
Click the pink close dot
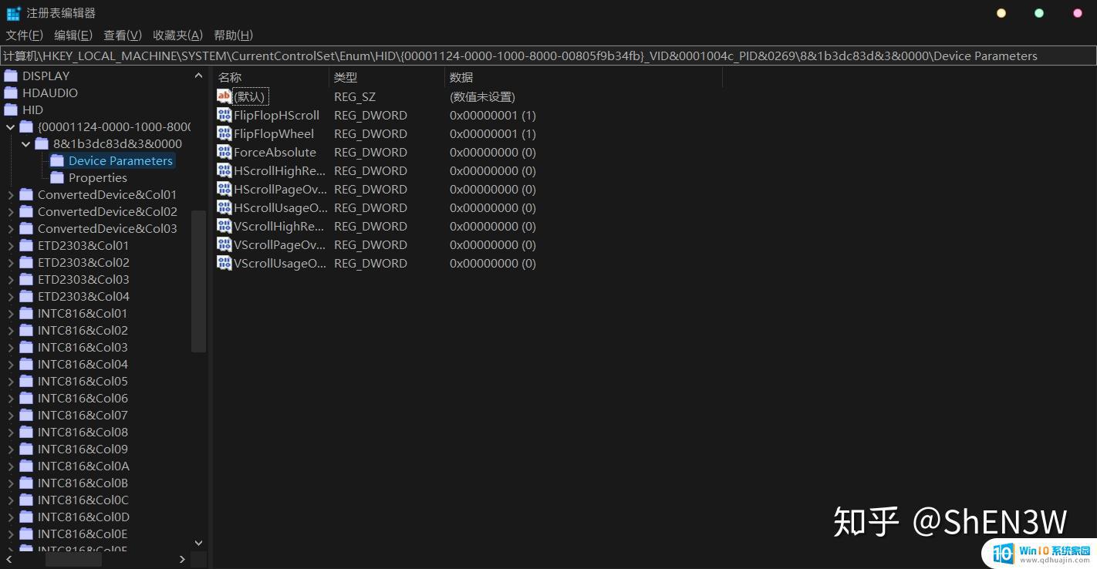[1078, 13]
